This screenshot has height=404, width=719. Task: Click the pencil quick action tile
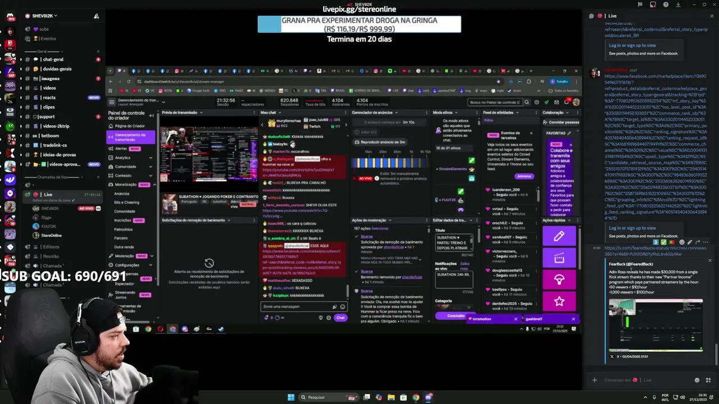559,237
